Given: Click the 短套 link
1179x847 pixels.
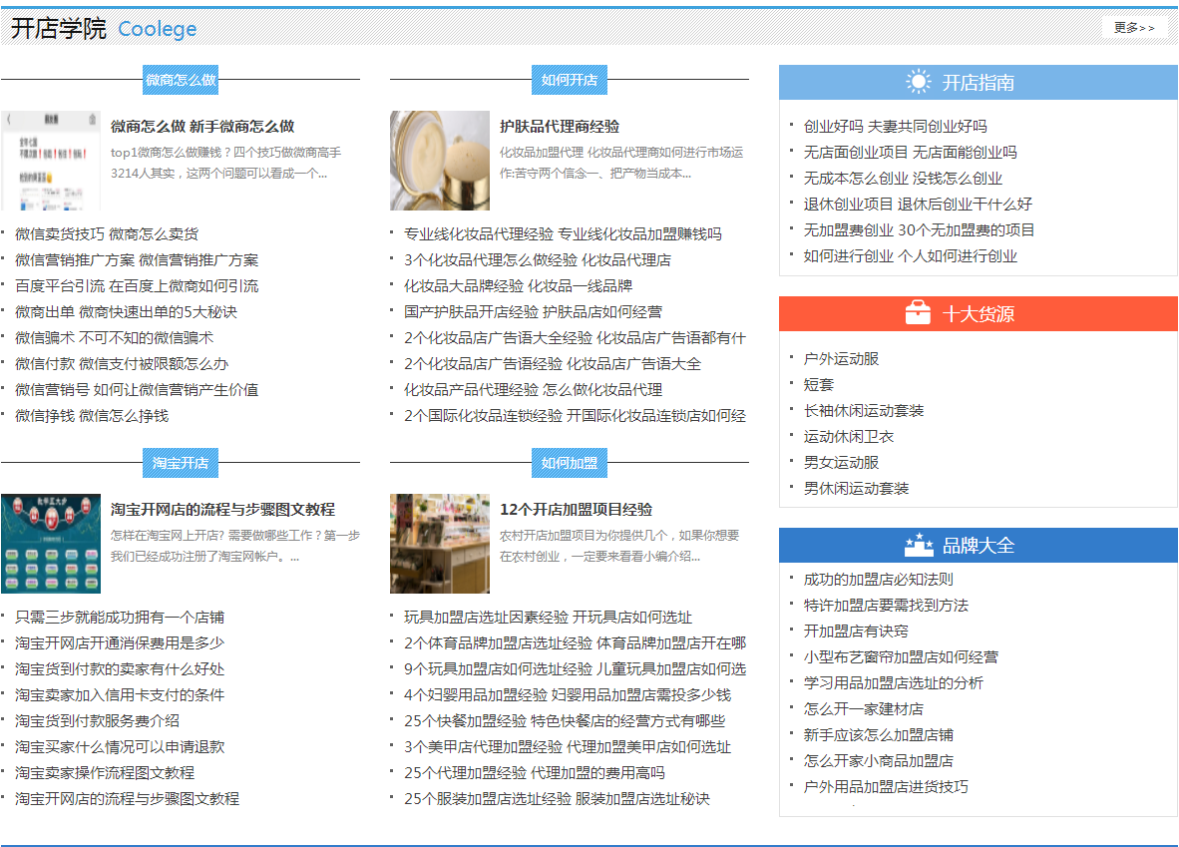Looking at the screenshot, I should click(x=818, y=384).
